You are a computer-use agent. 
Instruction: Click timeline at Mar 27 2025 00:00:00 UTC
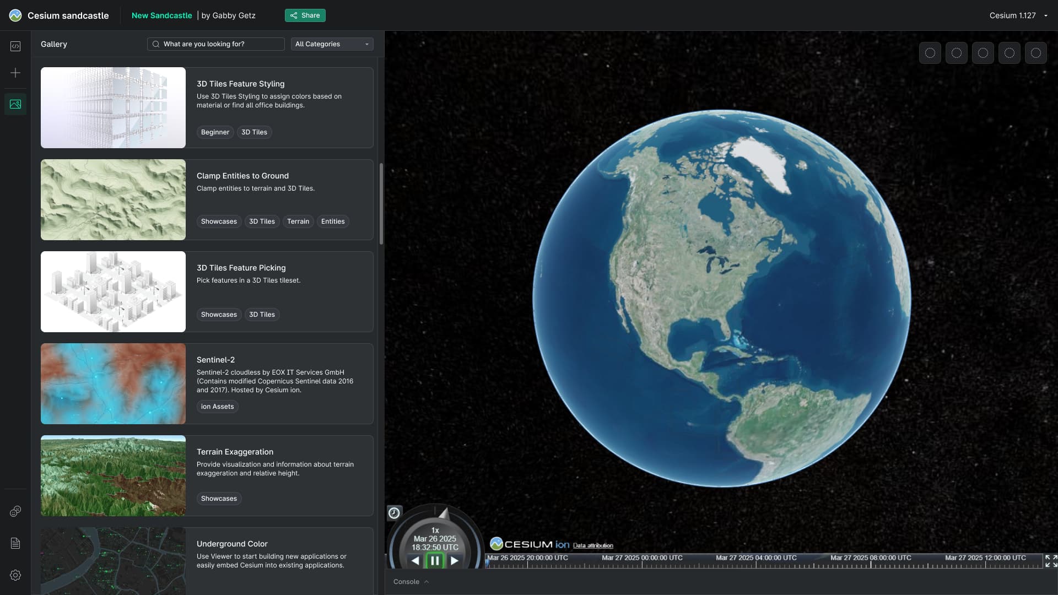642,558
